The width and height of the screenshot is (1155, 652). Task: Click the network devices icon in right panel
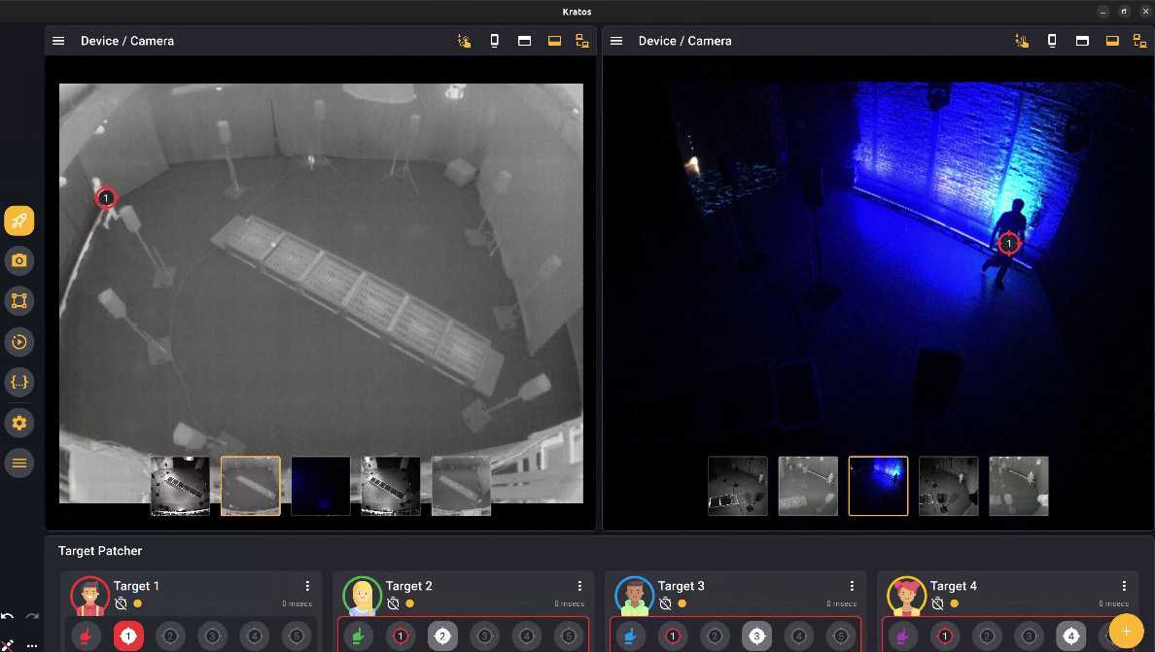[1139, 41]
